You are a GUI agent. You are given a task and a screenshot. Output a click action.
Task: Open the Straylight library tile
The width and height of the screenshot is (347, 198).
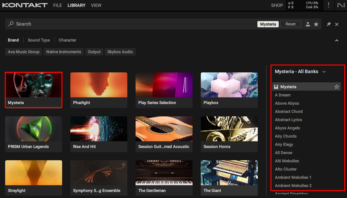point(34,178)
